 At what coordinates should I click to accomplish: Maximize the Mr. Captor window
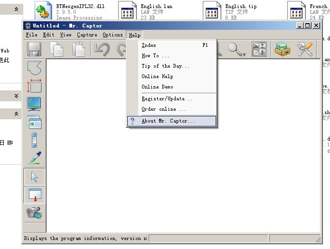tap(308, 26)
